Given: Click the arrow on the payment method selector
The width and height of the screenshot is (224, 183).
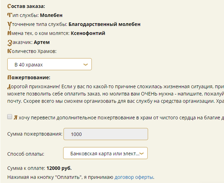Looking at the screenshot, I should pyautogui.click(x=143, y=153).
